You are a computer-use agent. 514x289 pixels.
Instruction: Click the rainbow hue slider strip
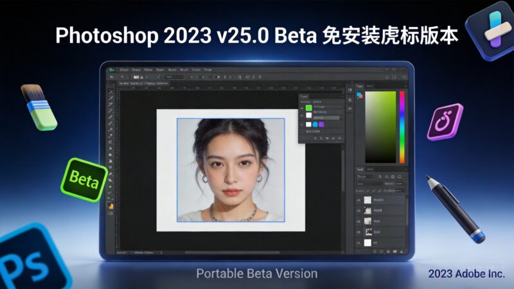click(402, 127)
